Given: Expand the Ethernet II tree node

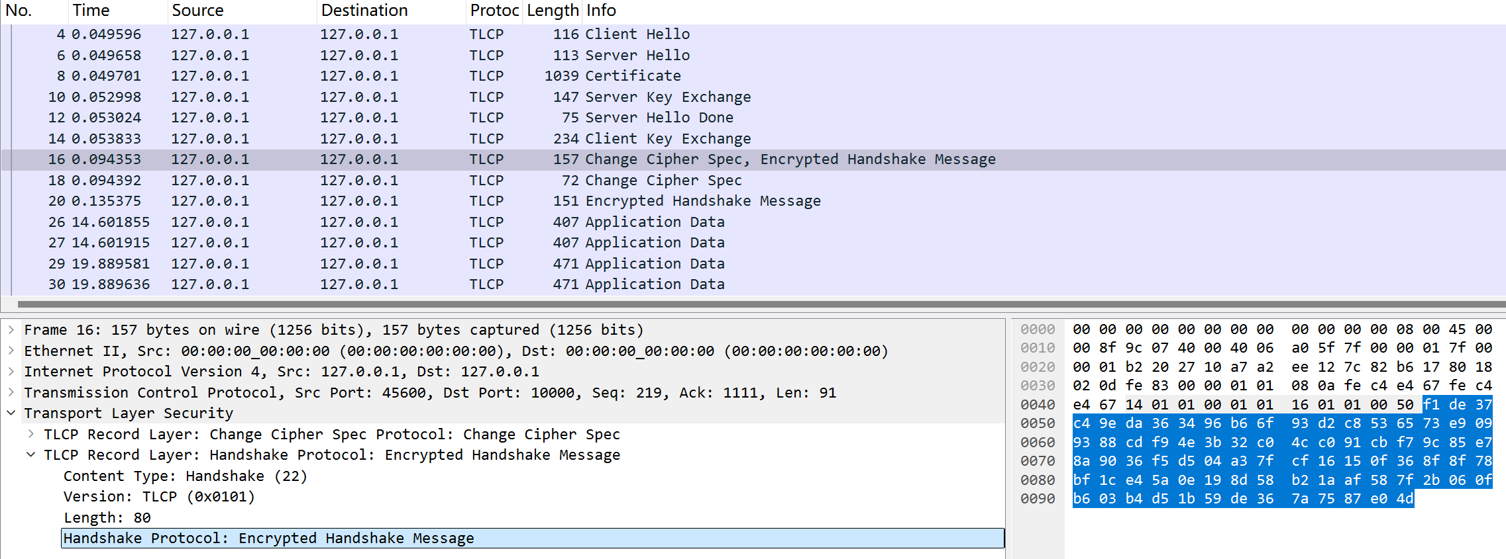Looking at the screenshot, I should pyautogui.click(x=11, y=351).
